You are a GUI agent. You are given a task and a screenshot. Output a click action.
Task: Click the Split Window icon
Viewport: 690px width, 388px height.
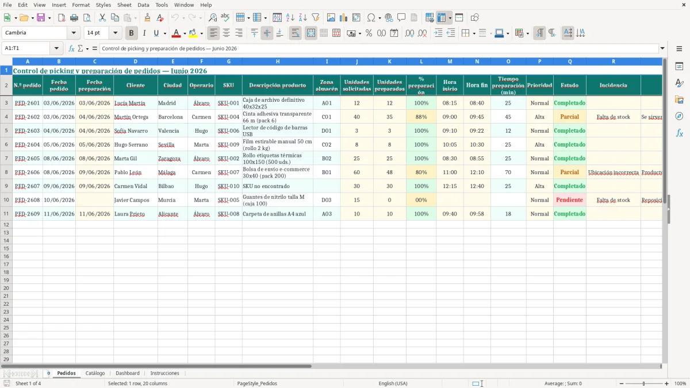pyautogui.click(x=459, y=18)
